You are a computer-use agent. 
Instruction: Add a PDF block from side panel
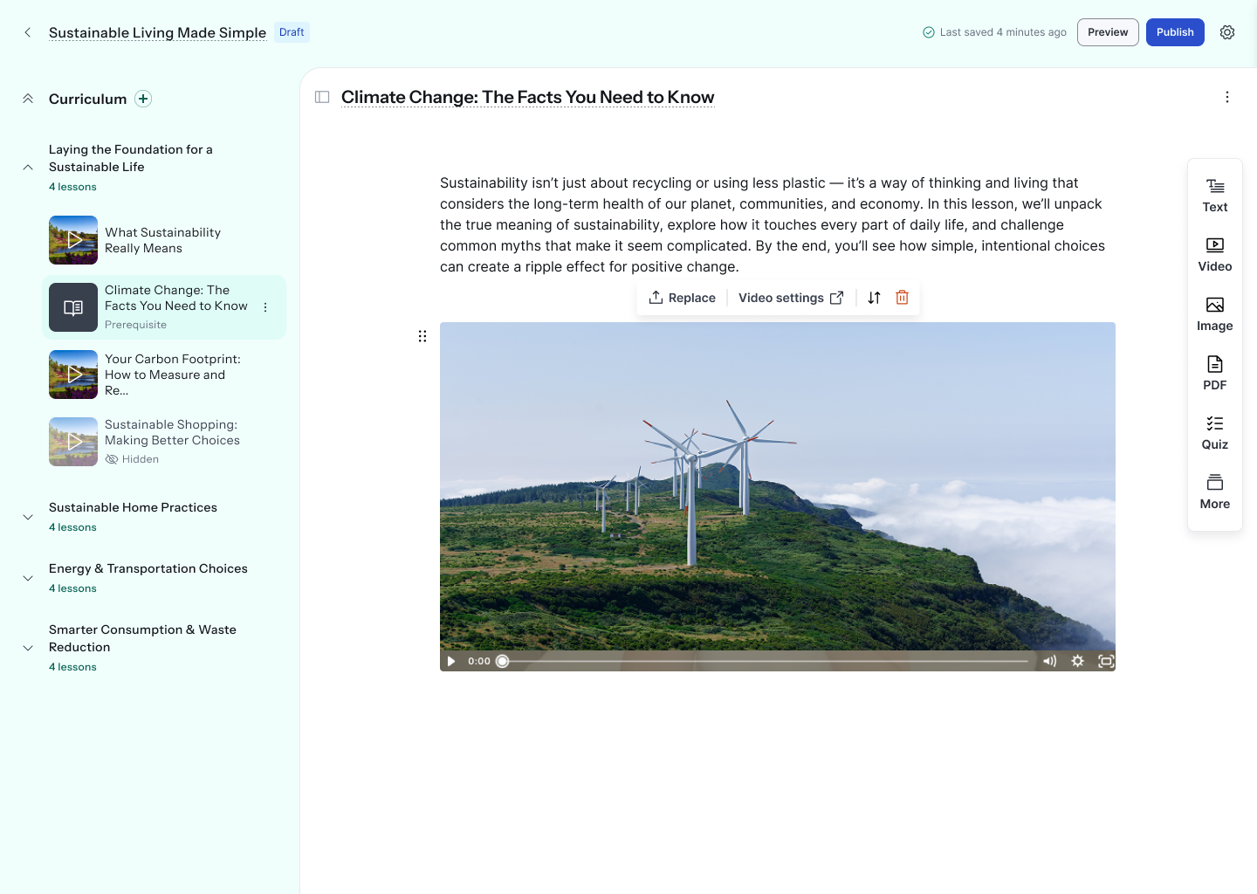[x=1214, y=373]
